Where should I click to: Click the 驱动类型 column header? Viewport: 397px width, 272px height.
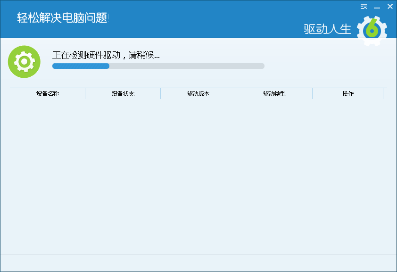point(274,94)
